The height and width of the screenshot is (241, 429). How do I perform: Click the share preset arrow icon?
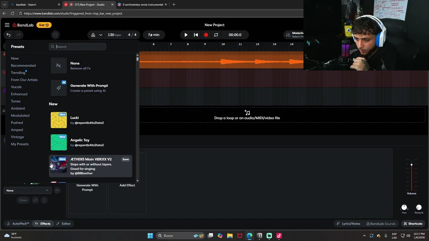pyautogui.click(x=35, y=200)
